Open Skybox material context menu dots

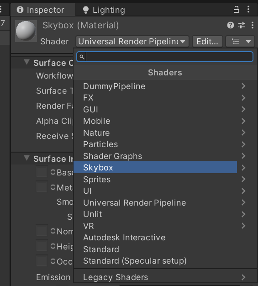pos(253,25)
